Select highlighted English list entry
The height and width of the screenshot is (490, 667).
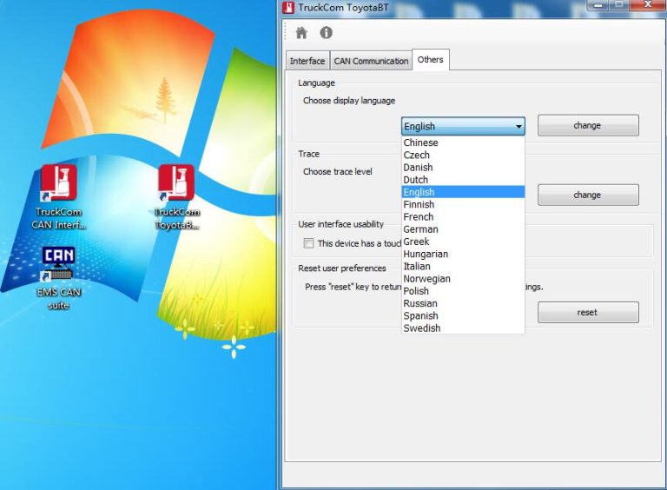coord(463,192)
